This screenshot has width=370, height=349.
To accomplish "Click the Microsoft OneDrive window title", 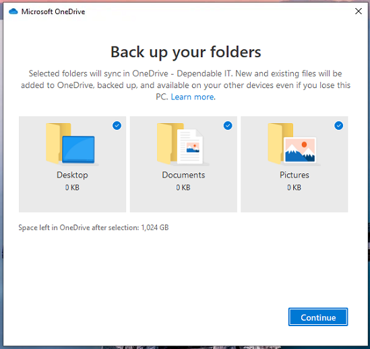I will 53,11.
